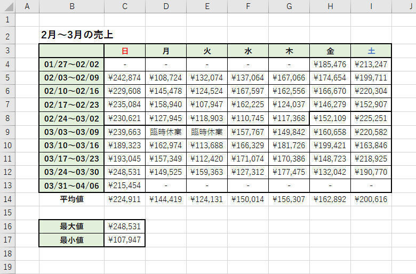Click cell with value ¥185,476
Screen dimensions: 416x274
pyautogui.click(x=330, y=65)
